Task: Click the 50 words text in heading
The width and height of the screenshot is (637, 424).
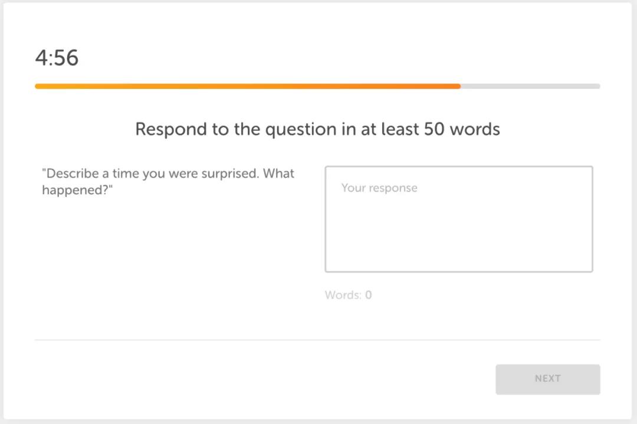Action: click(462, 129)
